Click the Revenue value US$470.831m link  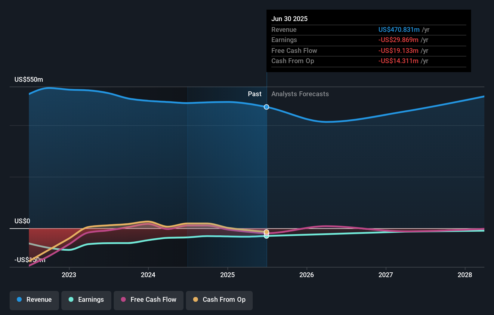tap(399, 29)
